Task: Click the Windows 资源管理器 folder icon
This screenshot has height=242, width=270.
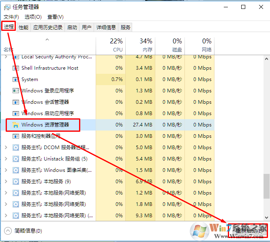Action: (x=16, y=125)
